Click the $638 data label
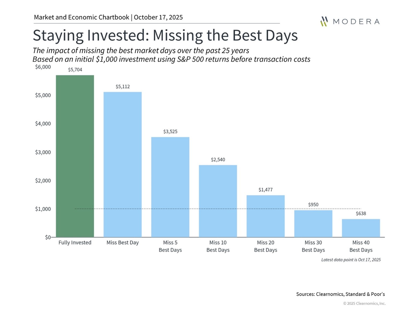This screenshot has width=418, height=313. pyautogui.click(x=361, y=213)
